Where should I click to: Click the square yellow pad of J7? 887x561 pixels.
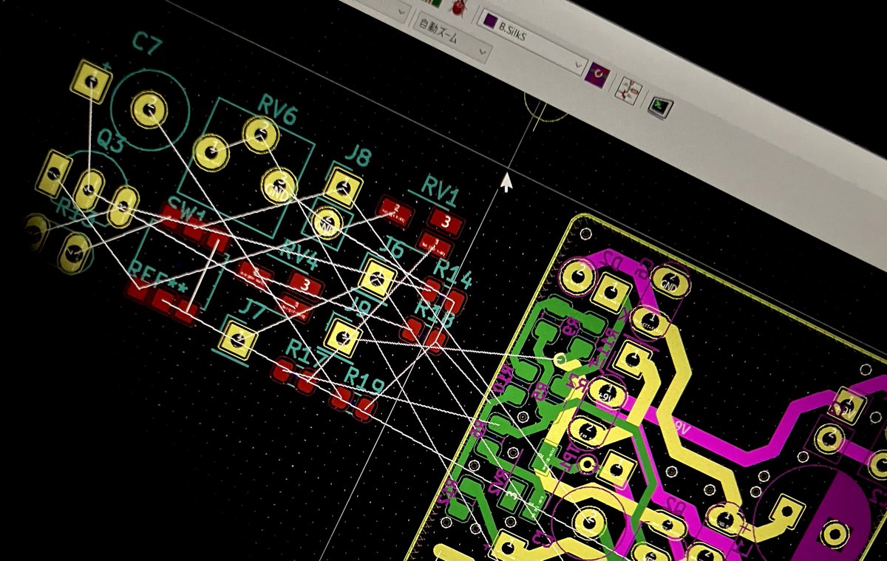coord(238,341)
